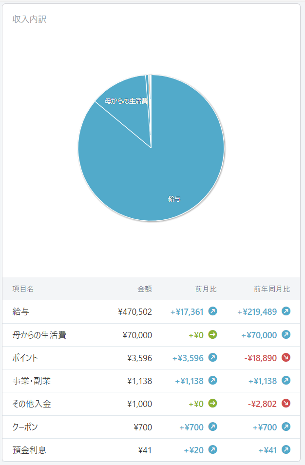Click the up arrow icon beside +¥17,361

point(212,311)
